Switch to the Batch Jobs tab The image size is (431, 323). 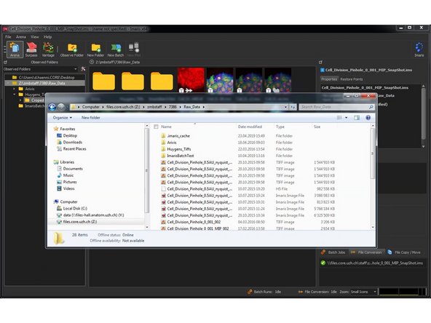[333, 252]
